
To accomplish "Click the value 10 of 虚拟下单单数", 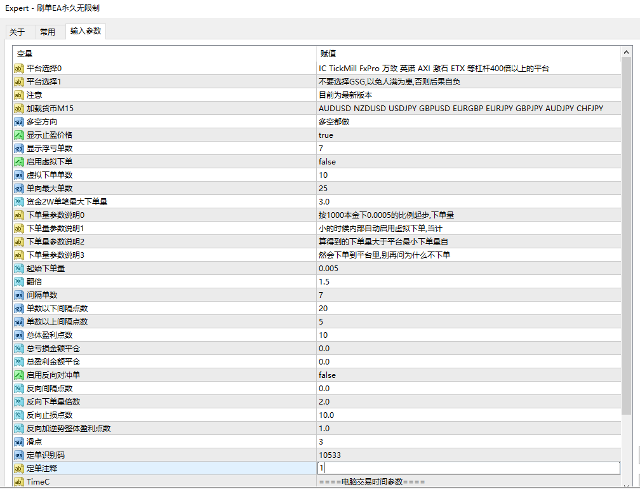I will coord(323,175).
